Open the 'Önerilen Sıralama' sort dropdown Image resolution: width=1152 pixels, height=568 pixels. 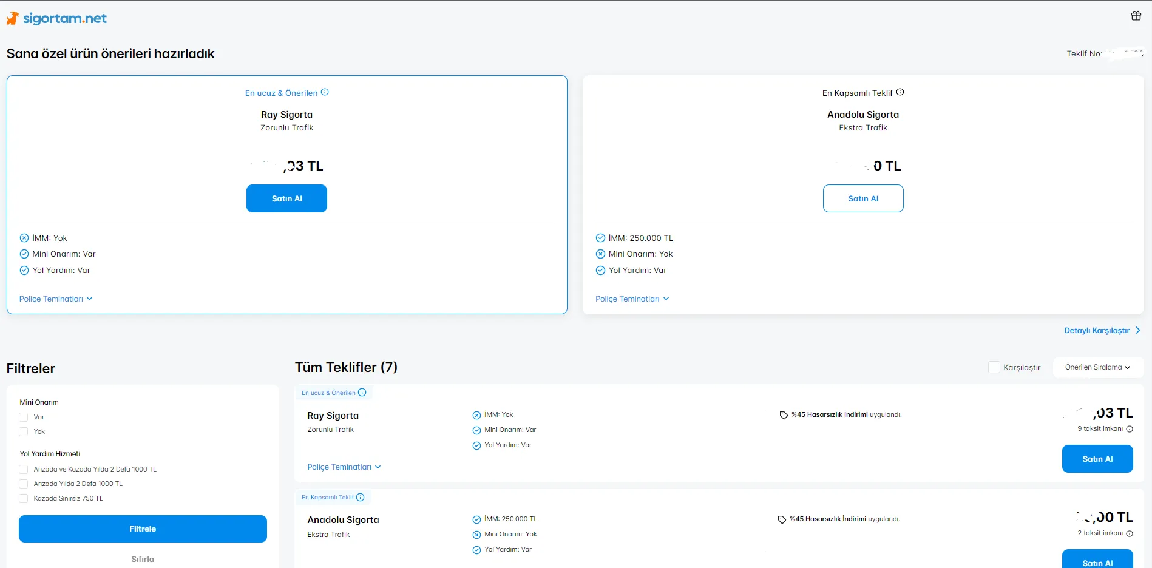(1097, 367)
